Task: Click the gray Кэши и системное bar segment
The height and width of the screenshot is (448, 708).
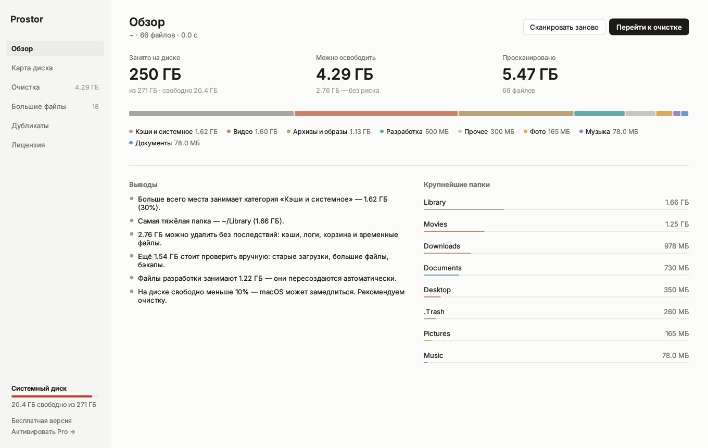Action: pyautogui.click(x=211, y=114)
